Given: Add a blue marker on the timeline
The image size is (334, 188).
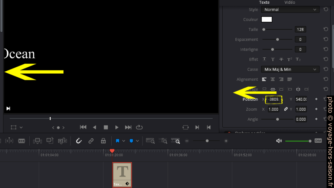Looking at the screenshot, I should (131, 141).
